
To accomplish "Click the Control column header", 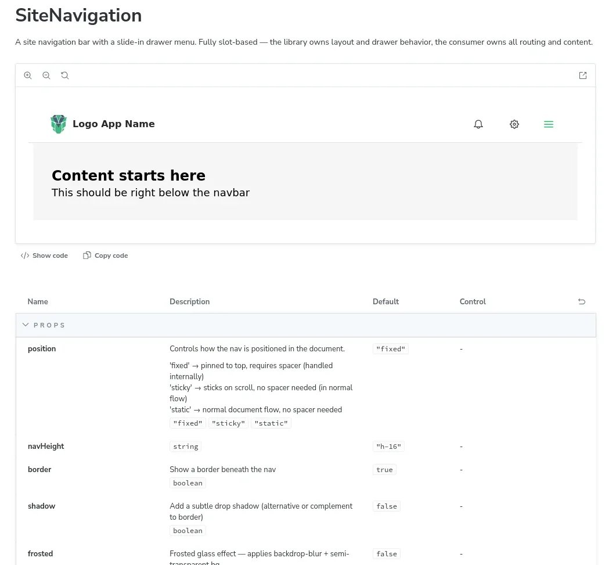I will pyautogui.click(x=473, y=301).
